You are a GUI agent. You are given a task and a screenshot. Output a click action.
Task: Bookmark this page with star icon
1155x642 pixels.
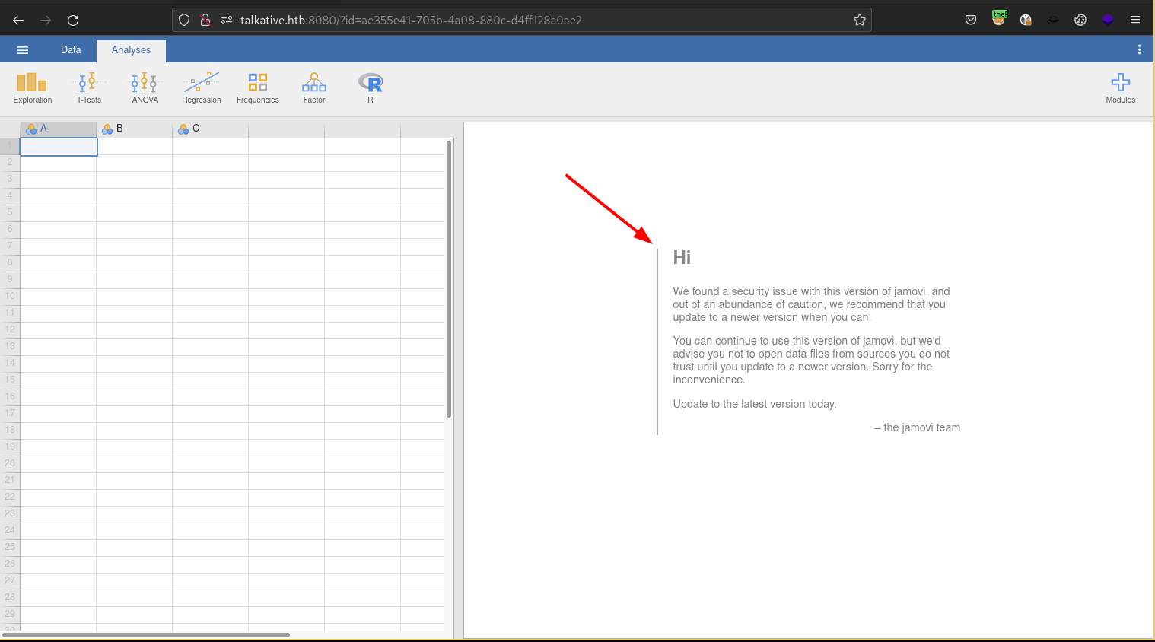859,21
